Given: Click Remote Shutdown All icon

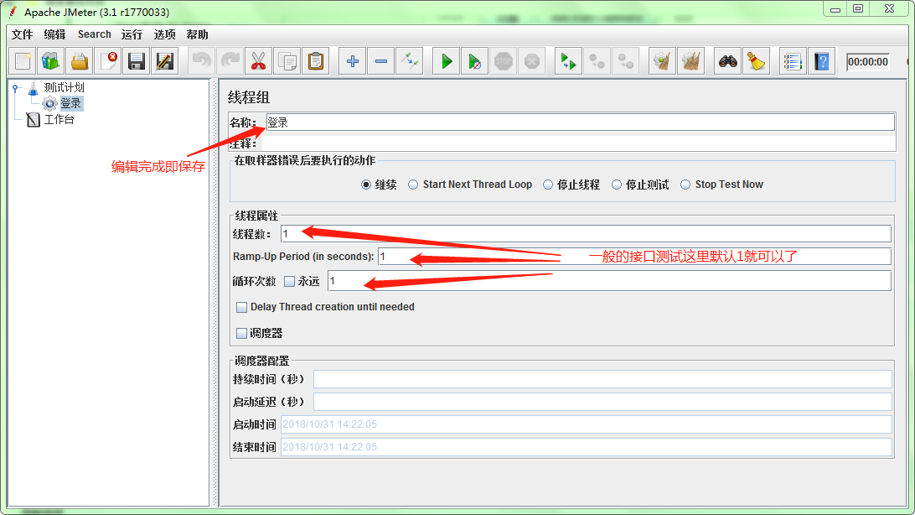Looking at the screenshot, I should pyautogui.click(x=626, y=61).
